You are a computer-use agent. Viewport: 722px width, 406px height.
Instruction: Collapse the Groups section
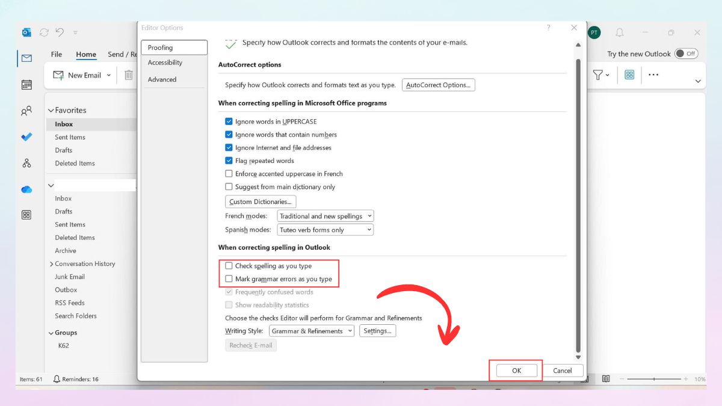51,333
